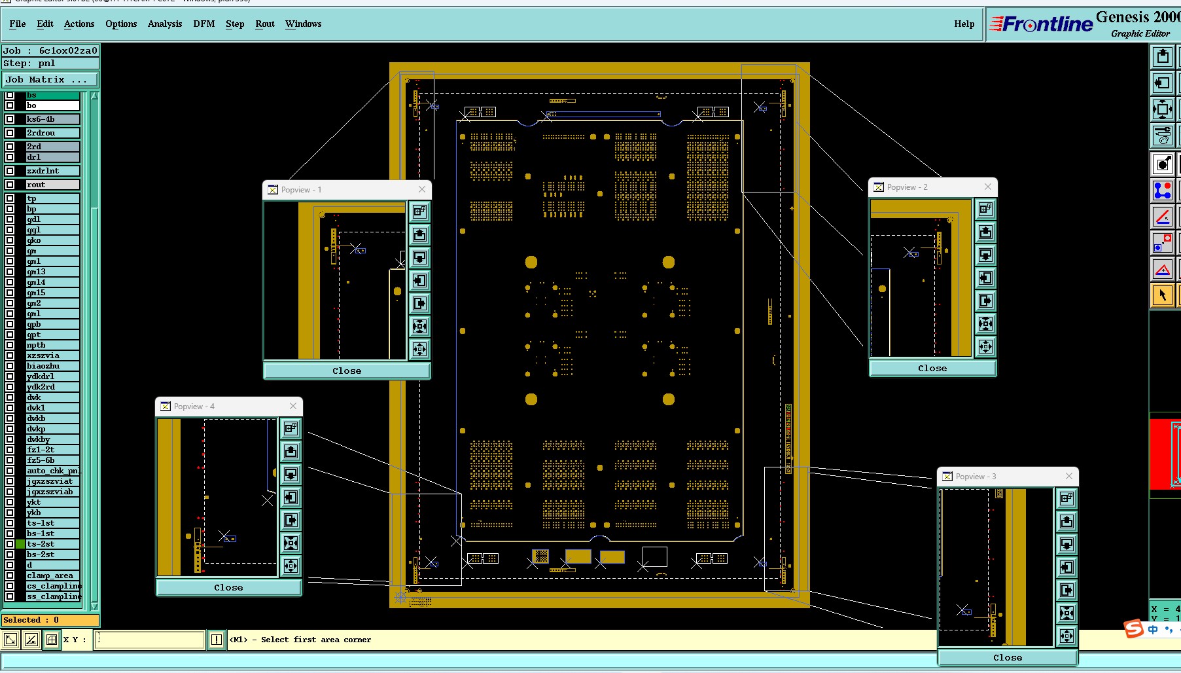Click the angle coordinate mode icon in bottom bar
Screen dimensions: 1181x673
[x=31, y=640]
